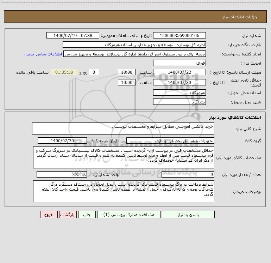Viewport: 271px width, 263px height.
Task: Click the 'شماره نیاز:' label
Action: 251,36
